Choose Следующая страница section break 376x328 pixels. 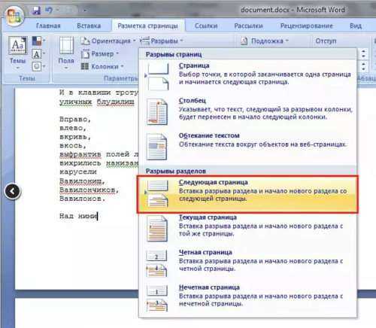point(247,194)
